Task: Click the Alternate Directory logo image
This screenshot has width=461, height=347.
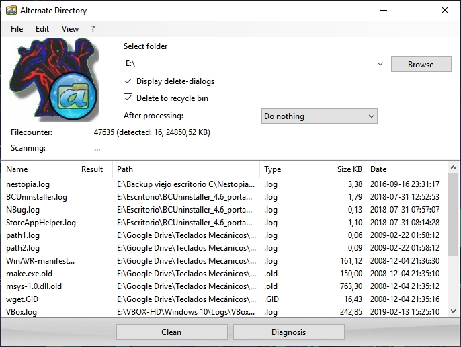Action: coord(54,79)
